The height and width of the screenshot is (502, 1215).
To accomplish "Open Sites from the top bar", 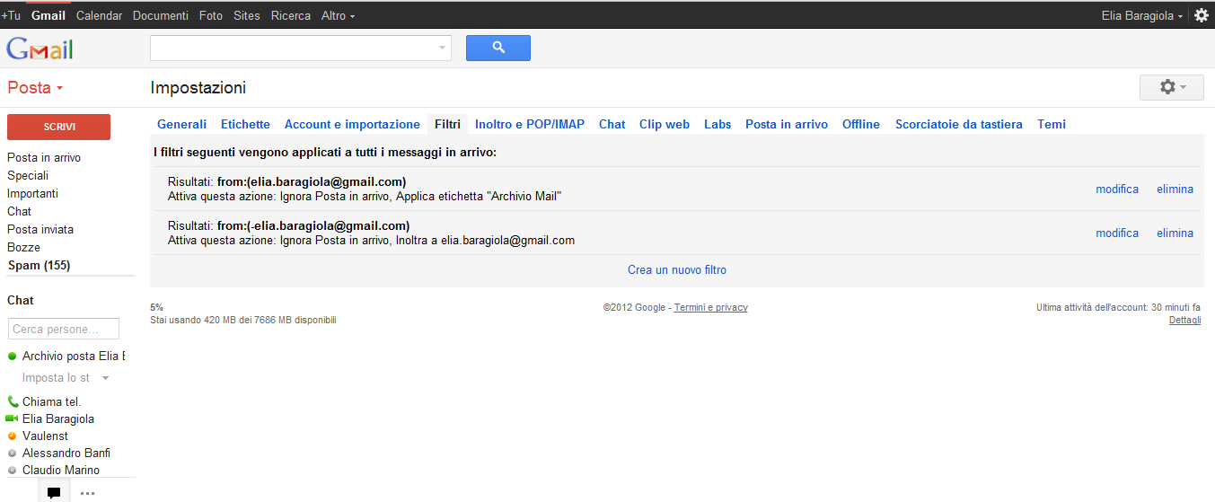I will click(x=247, y=15).
